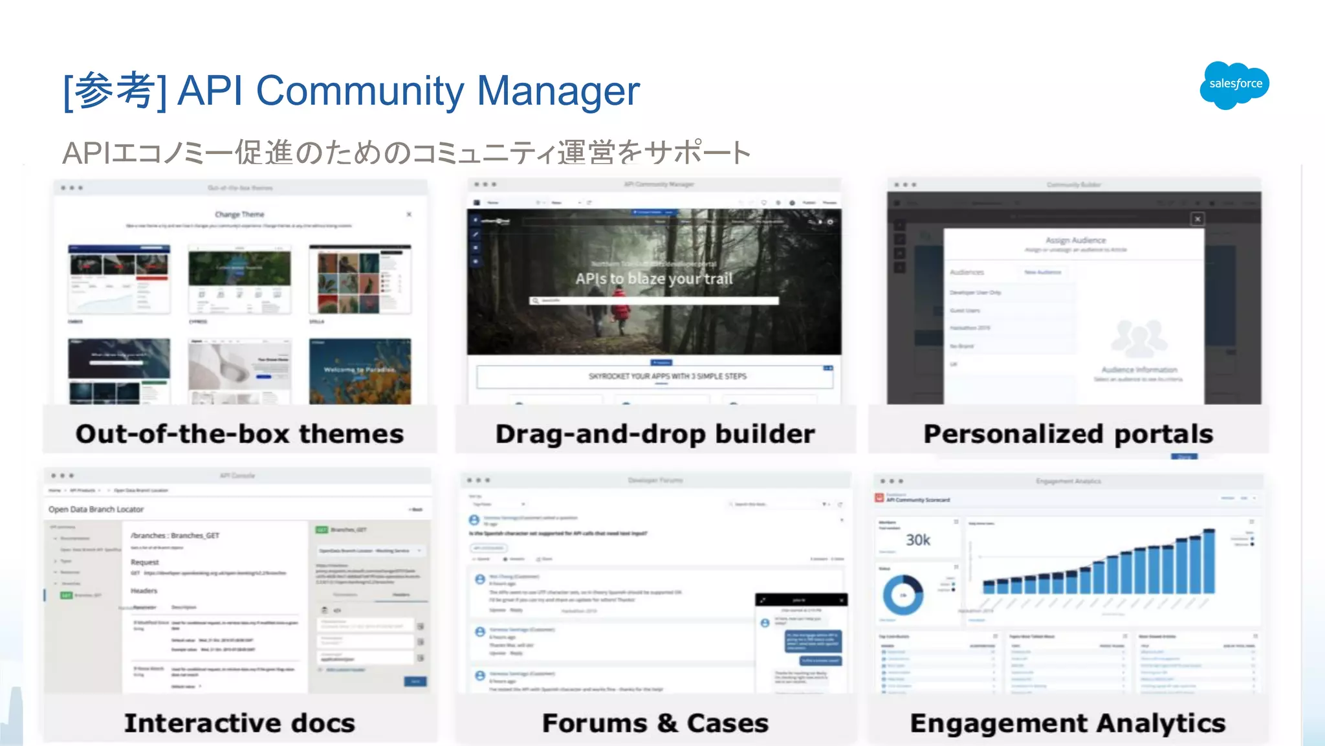
Task: Click the hero search field below 'APIs to blaze your trail'
Action: 654,301
